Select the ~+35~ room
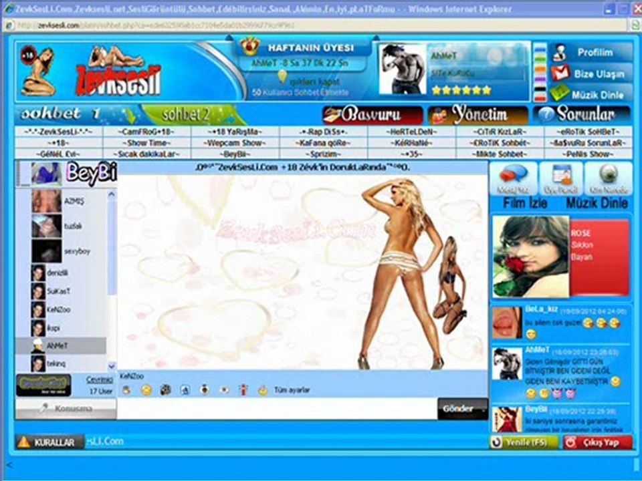Viewport: 642px width, 481px height. point(411,154)
